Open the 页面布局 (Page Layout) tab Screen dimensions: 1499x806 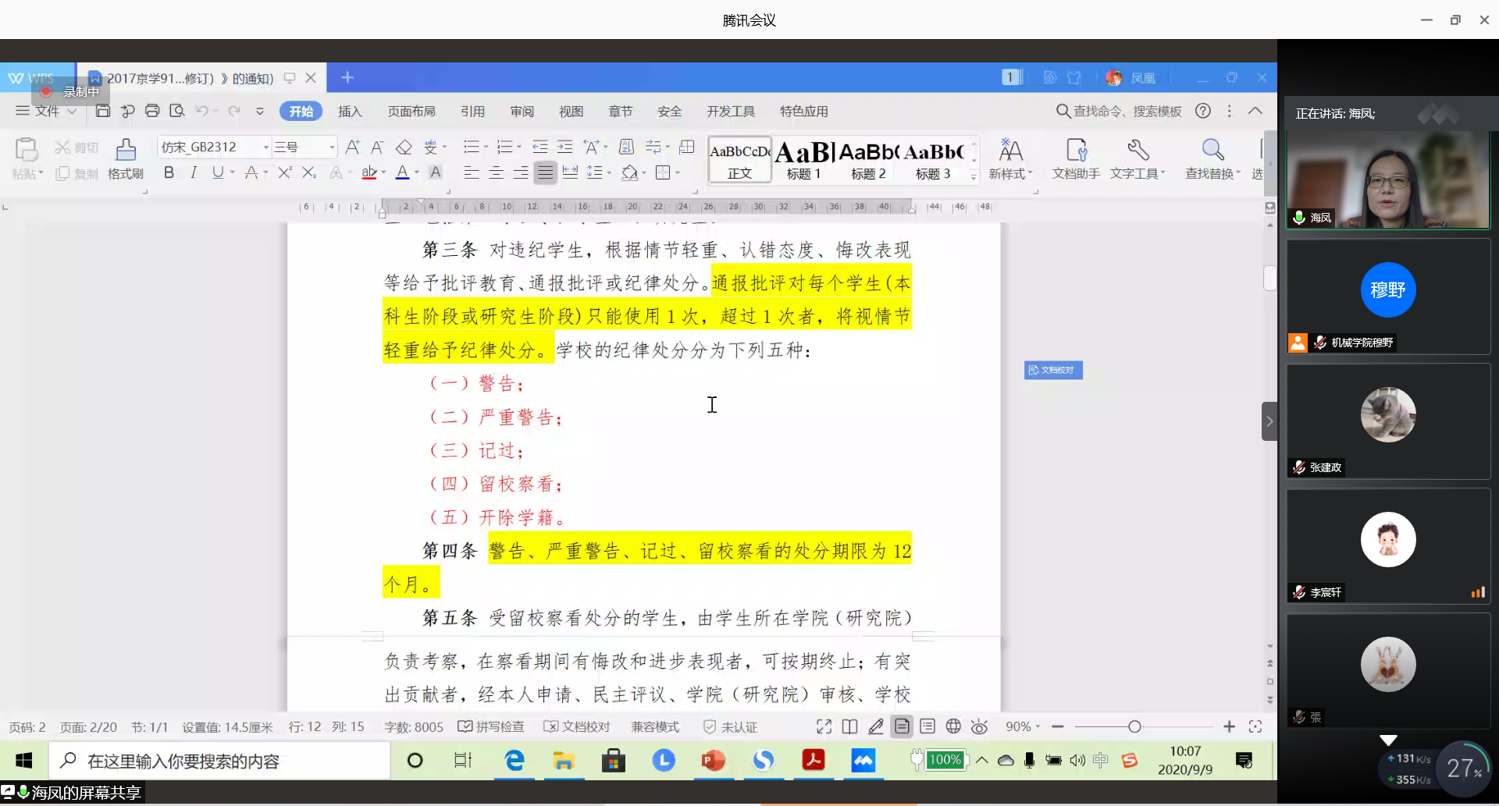click(411, 111)
